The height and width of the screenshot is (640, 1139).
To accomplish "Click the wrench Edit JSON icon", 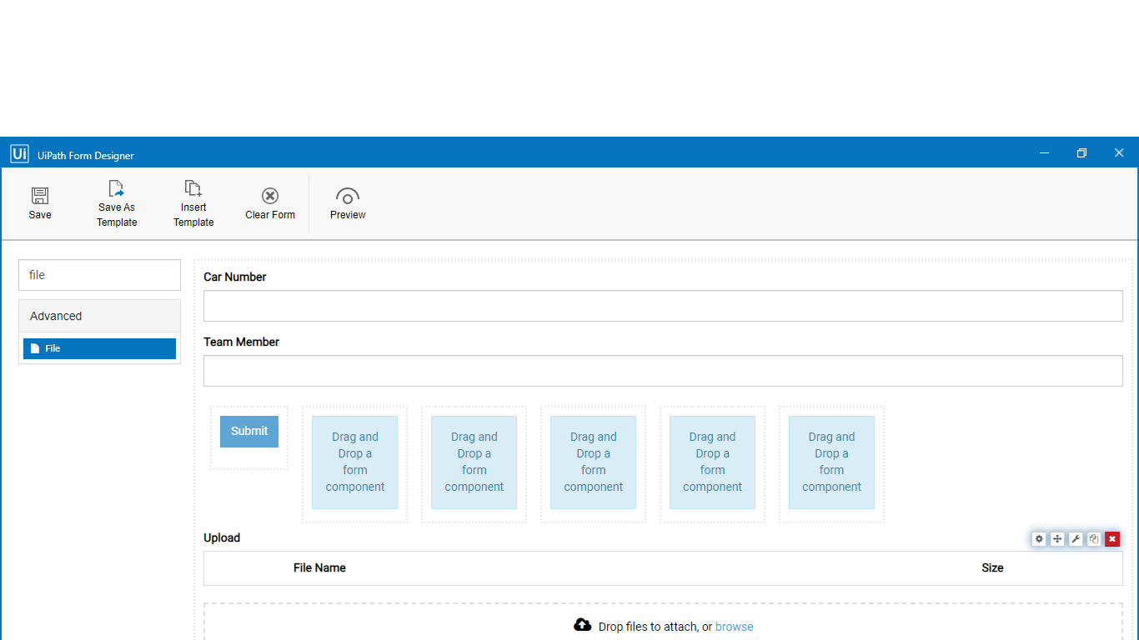I will tap(1076, 539).
